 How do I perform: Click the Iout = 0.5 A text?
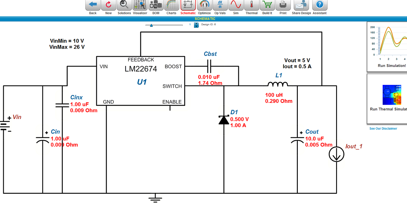point(297,66)
